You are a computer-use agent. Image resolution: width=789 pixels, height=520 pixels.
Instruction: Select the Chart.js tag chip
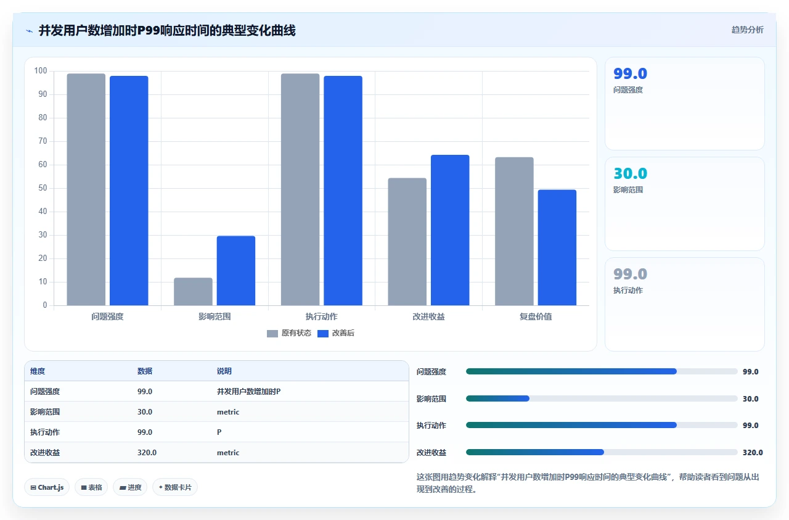pos(47,487)
